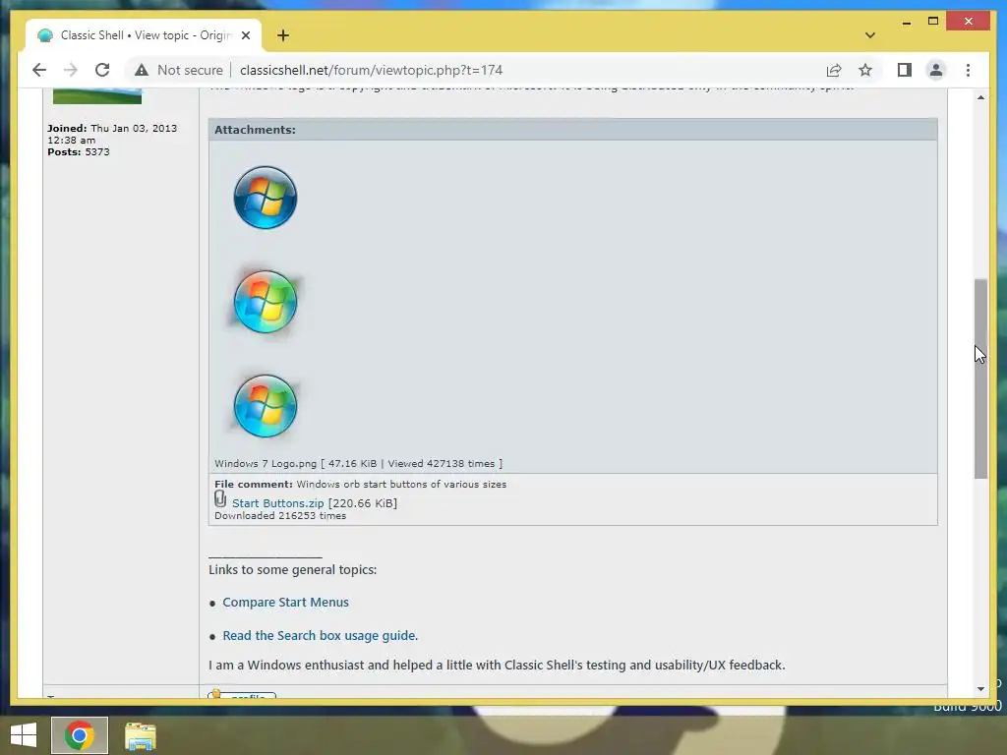Open the Read the Search box usage guide link

pyautogui.click(x=321, y=636)
